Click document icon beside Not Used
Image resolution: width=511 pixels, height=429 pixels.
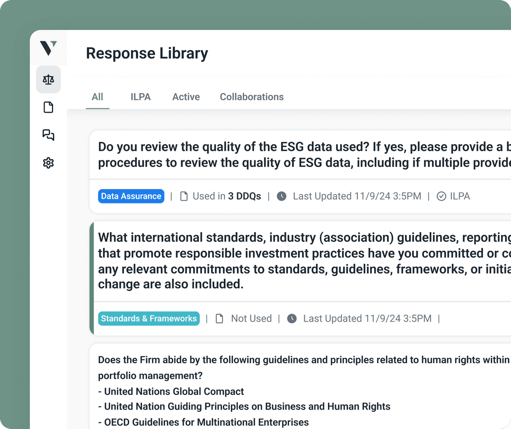tap(219, 319)
